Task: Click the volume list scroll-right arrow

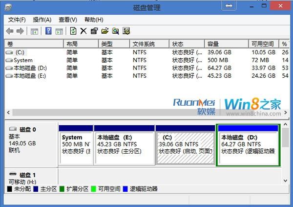Action: [286, 113]
